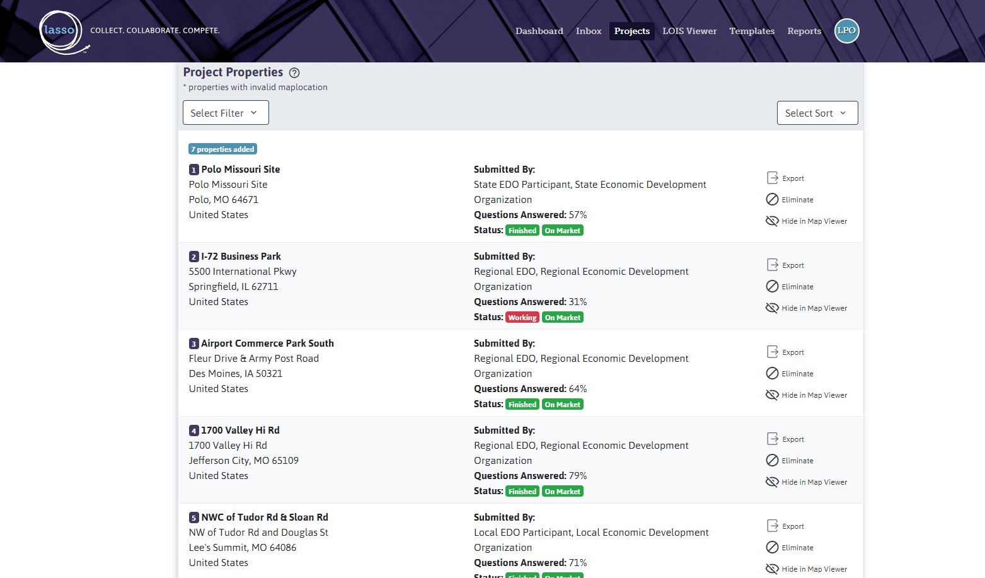Open the Select Sort dropdown

click(x=817, y=112)
